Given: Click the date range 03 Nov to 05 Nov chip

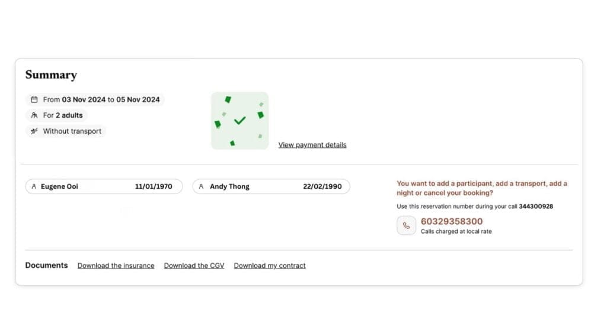Looking at the screenshot, I should coord(95,99).
